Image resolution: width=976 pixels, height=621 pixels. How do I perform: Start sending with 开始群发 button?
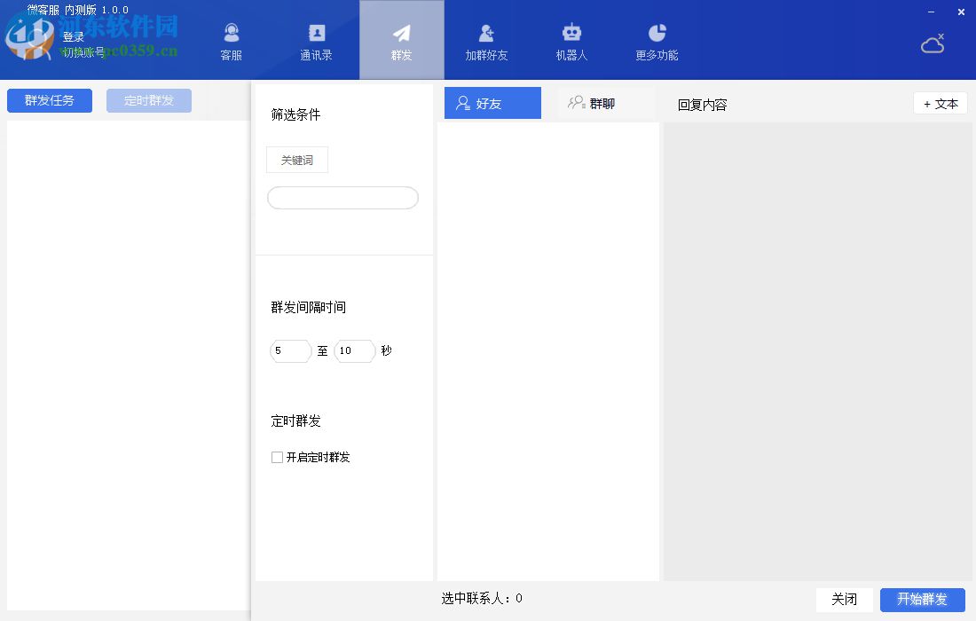[x=923, y=599]
